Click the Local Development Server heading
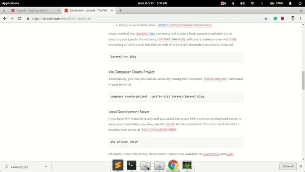Screen dimensions: 305x172 [129, 112]
